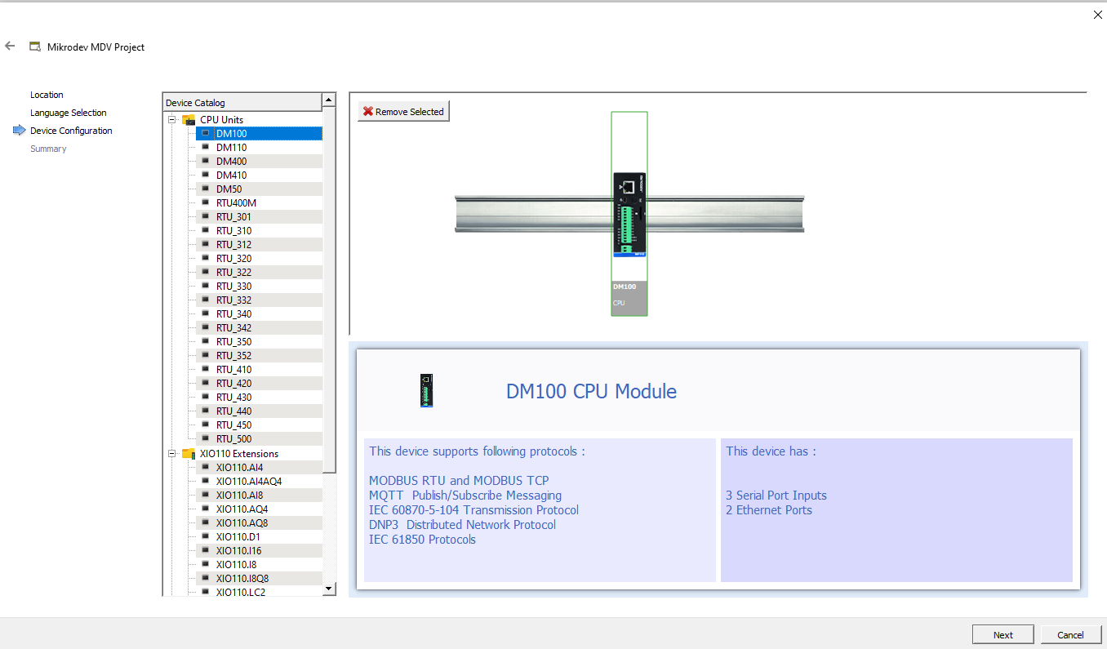This screenshot has width=1107, height=649.
Task: Click the XIO110.AI4 module icon
Action: click(206, 467)
